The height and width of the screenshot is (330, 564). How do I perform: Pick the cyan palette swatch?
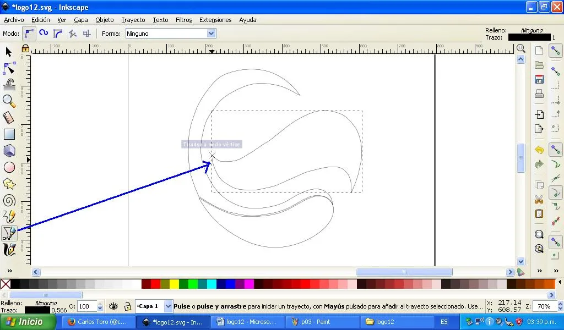coord(211,284)
